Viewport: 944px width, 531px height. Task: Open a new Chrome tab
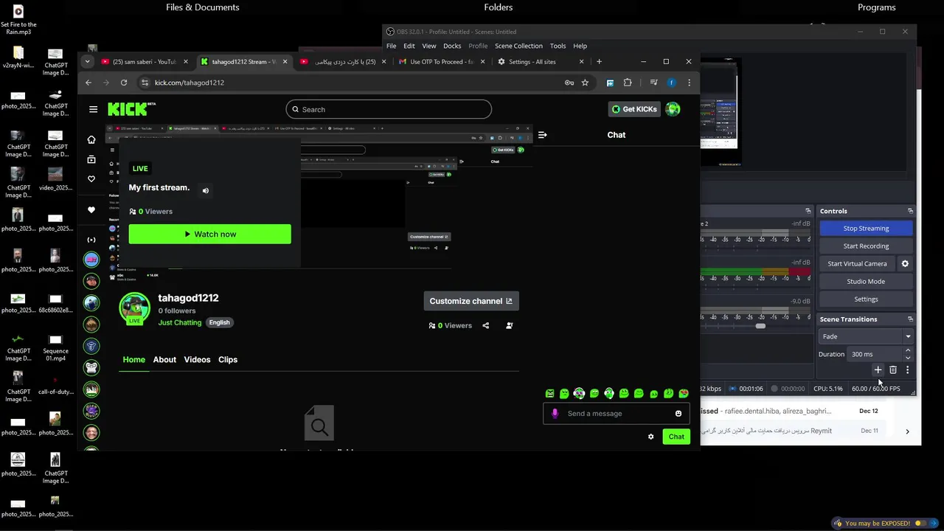[599, 62]
